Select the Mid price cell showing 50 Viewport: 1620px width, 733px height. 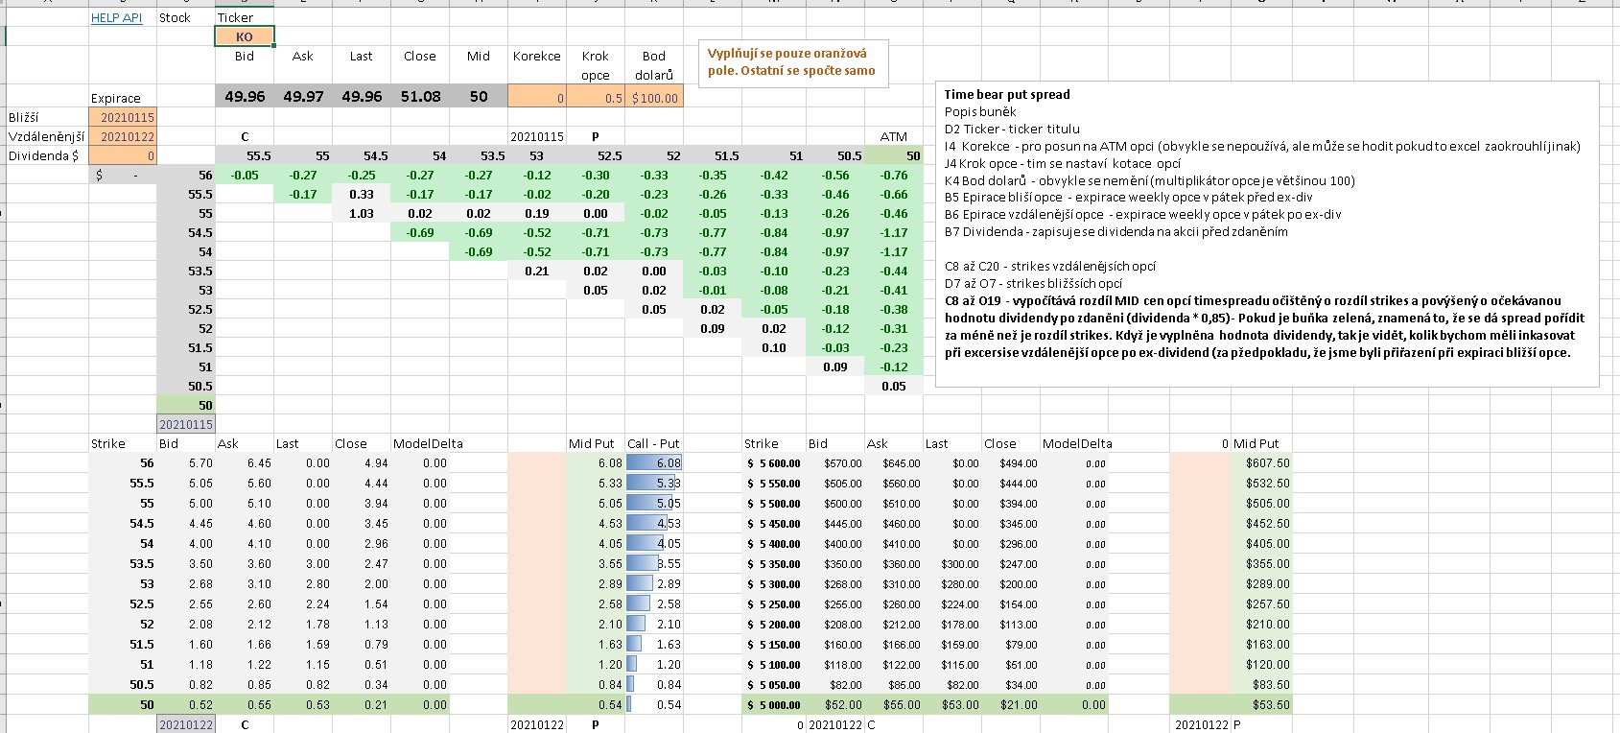coord(479,96)
